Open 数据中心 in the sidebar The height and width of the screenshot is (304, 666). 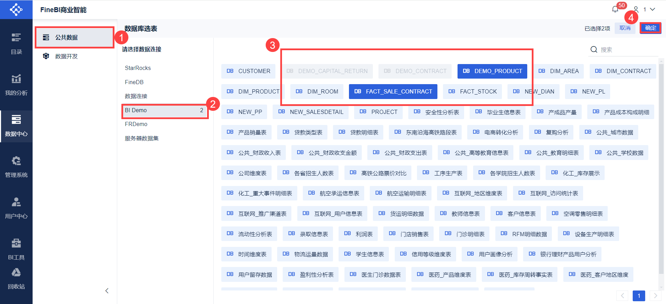pos(16,126)
